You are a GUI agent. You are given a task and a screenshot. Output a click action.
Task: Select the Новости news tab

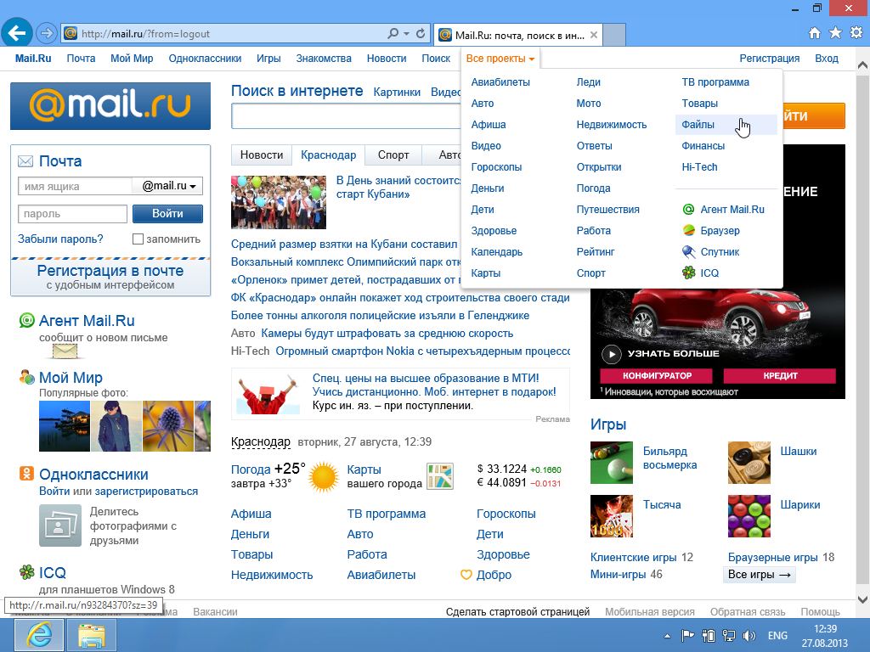pyautogui.click(x=262, y=155)
